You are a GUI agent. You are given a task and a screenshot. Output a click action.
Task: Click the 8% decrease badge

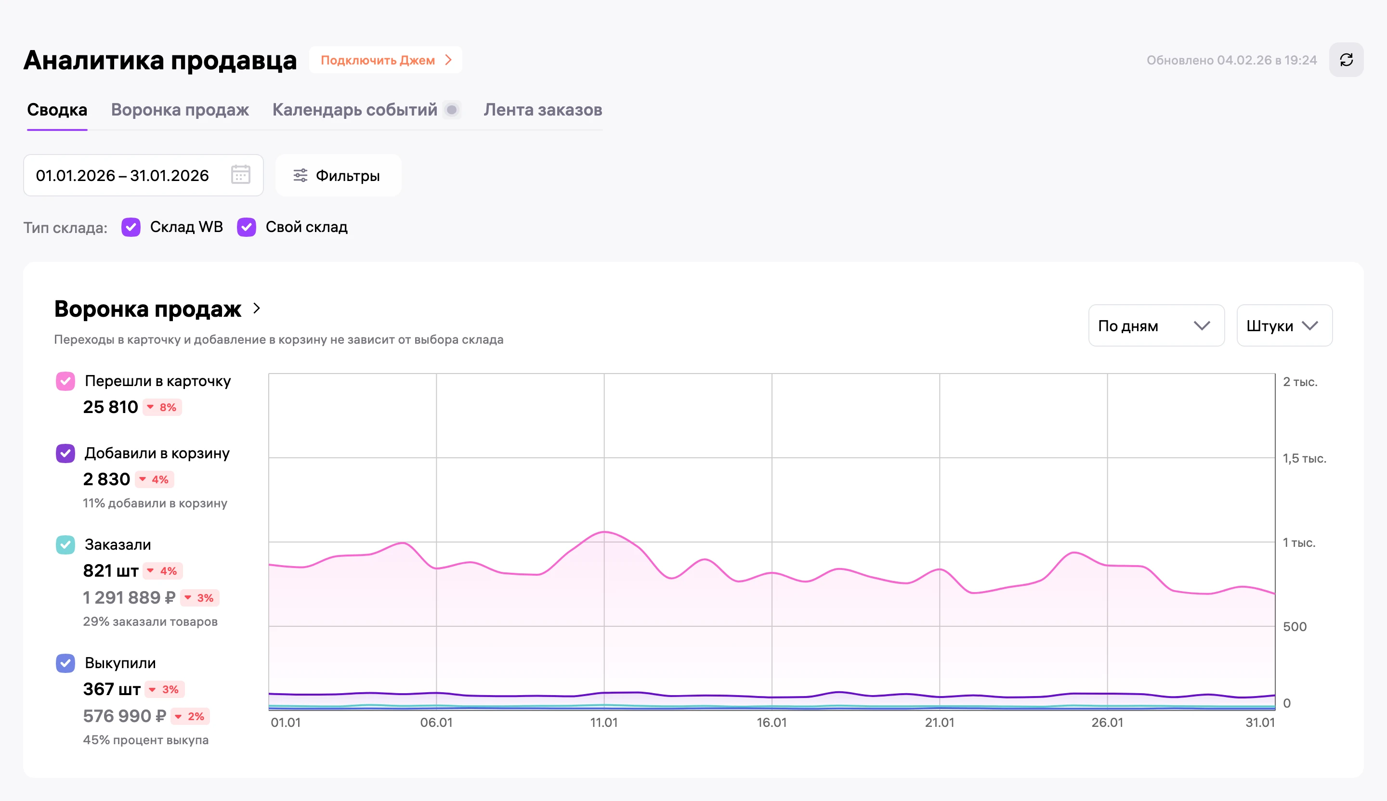coord(162,407)
